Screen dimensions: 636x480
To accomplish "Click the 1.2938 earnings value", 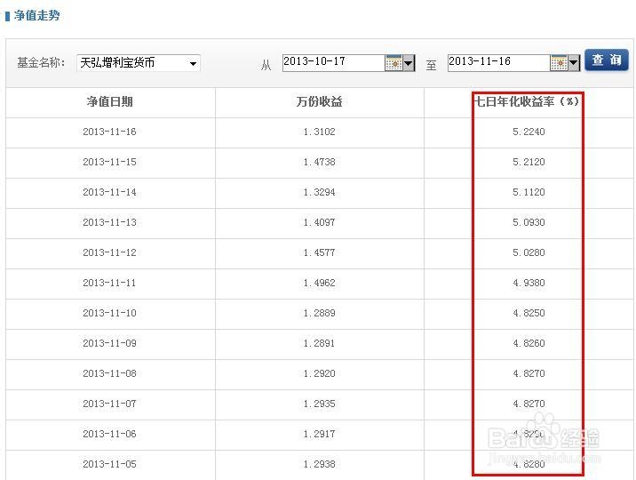I will [x=319, y=464].
